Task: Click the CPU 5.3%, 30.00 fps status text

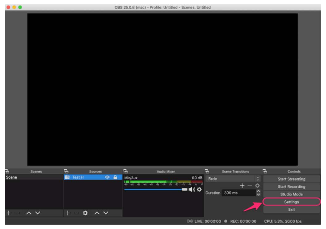Action: pyautogui.click(x=283, y=221)
